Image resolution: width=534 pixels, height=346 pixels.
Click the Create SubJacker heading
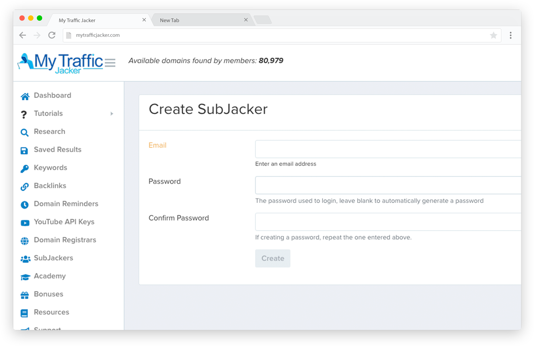coord(208,109)
